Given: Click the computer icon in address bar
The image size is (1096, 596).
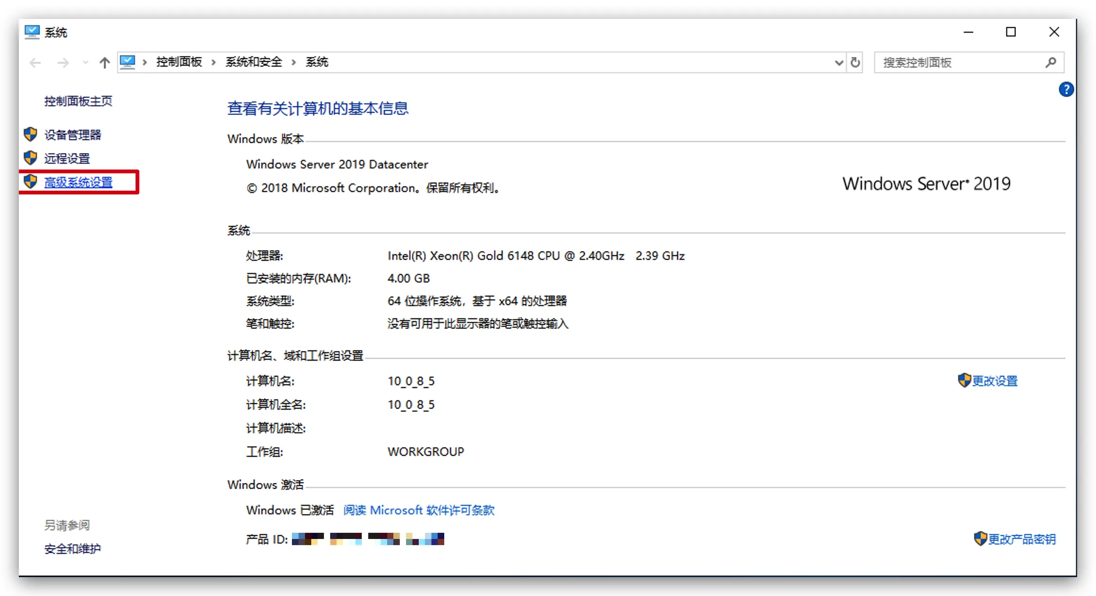Looking at the screenshot, I should [x=127, y=62].
